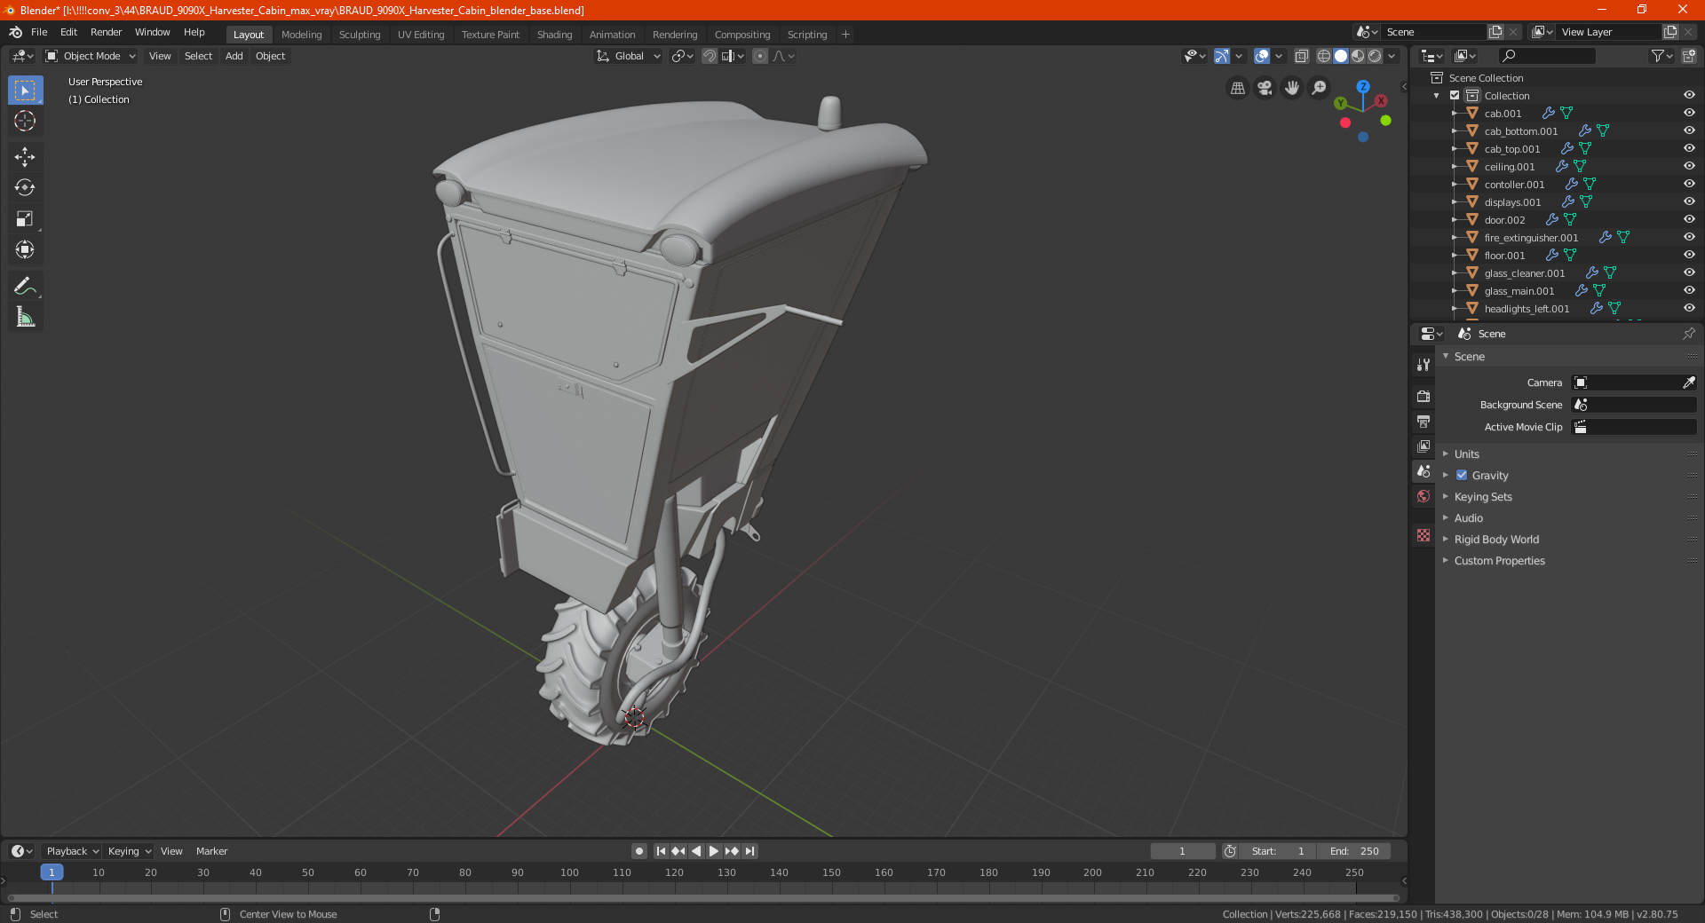
Task: Pin the Scene properties panel
Action: (x=1688, y=334)
